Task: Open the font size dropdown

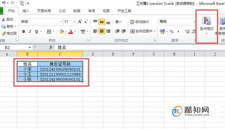Action: coord(75,22)
